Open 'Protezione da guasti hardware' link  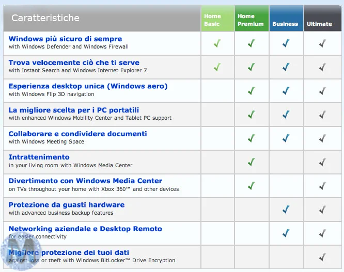[67, 205]
